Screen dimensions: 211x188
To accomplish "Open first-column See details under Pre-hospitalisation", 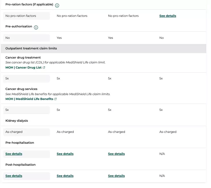I will 14,154.
